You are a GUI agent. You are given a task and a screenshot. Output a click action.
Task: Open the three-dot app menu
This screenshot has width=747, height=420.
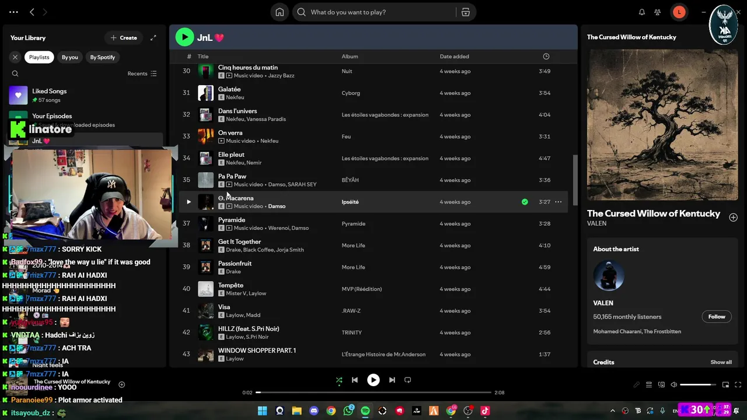(13, 12)
